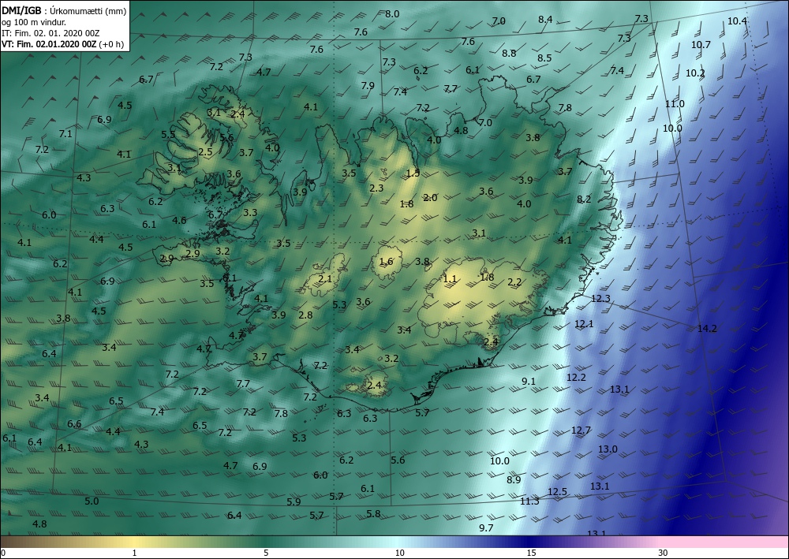Click the map value '10.2'
Image resolution: width=789 pixels, height=559 pixels.
[x=695, y=73]
